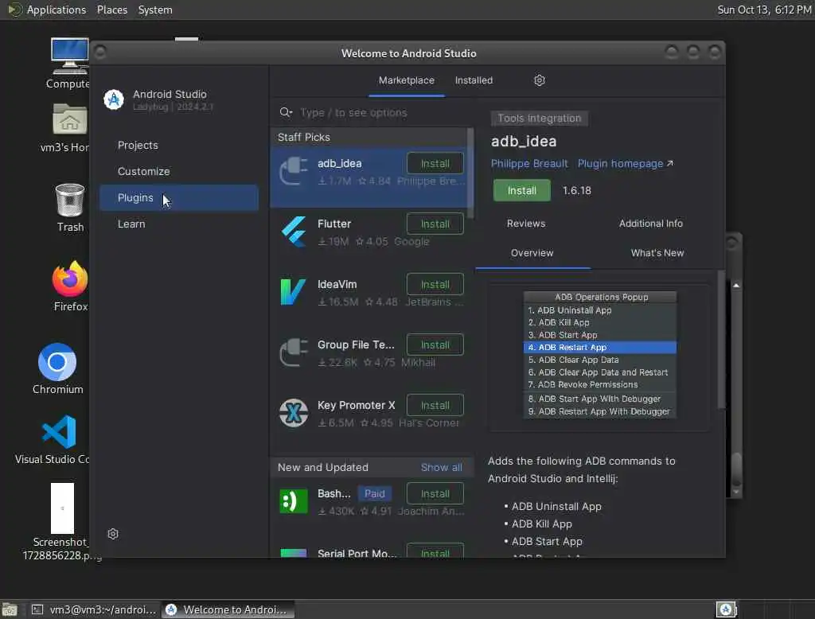
Task: Install the BashSupport plugin
Action: [x=435, y=494]
